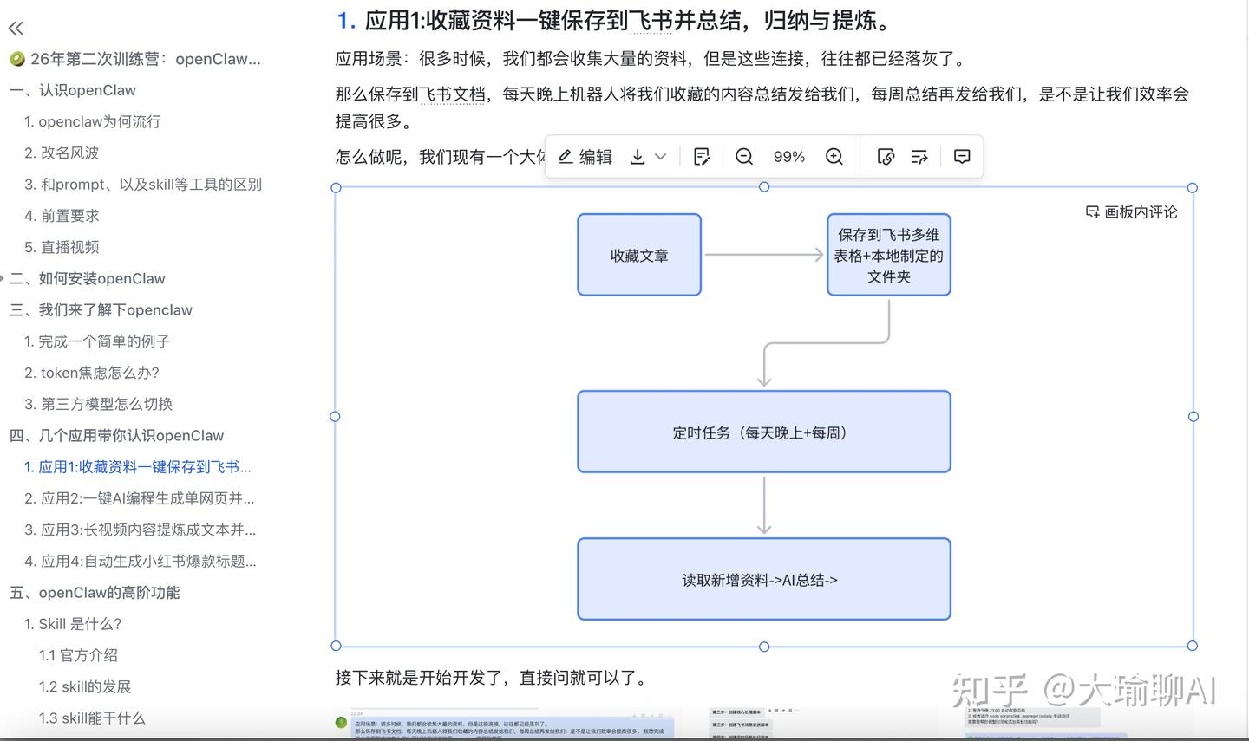The height and width of the screenshot is (741, 1249).
Task: Jump to 1.3 skill能干什么 outline entry
Action: tap(92, 718)
